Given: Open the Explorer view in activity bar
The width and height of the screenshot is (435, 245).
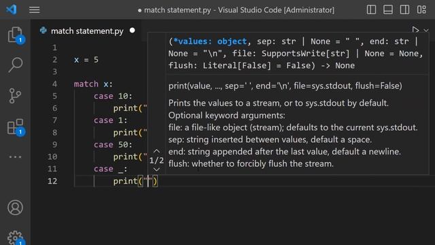Looking at the screenshot, I should pyautogui.click(x=15, y=35).
